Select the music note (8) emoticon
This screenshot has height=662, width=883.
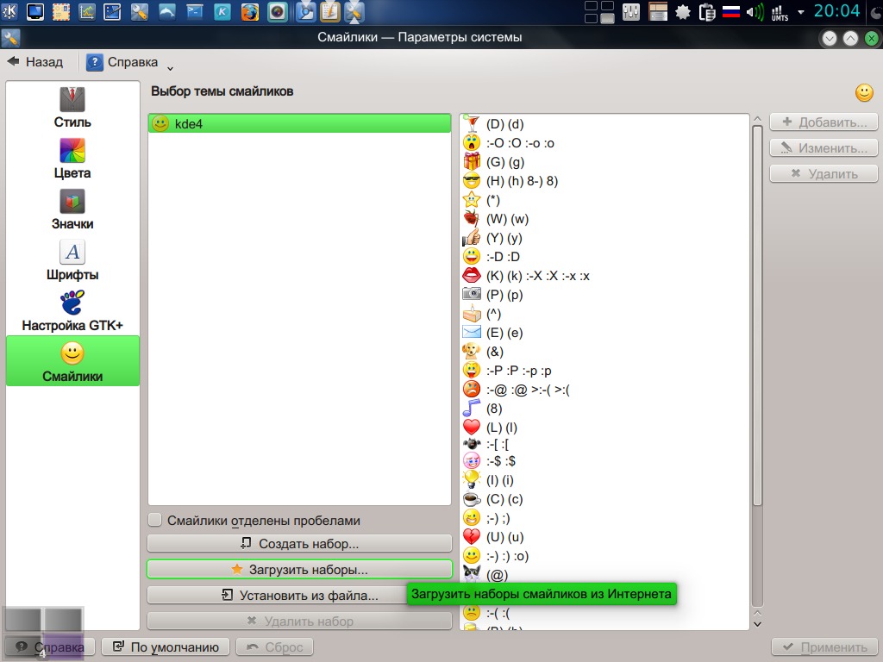[604, 409]
